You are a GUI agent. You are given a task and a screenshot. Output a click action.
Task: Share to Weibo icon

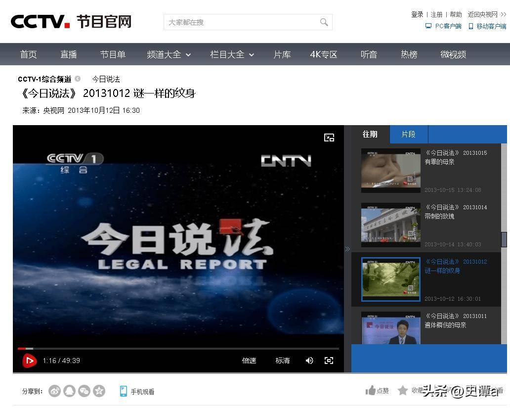click(55, 391)
